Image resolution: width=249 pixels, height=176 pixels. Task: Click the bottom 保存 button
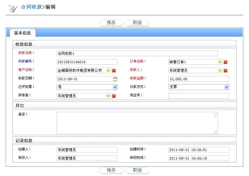(x=111, y=170)
